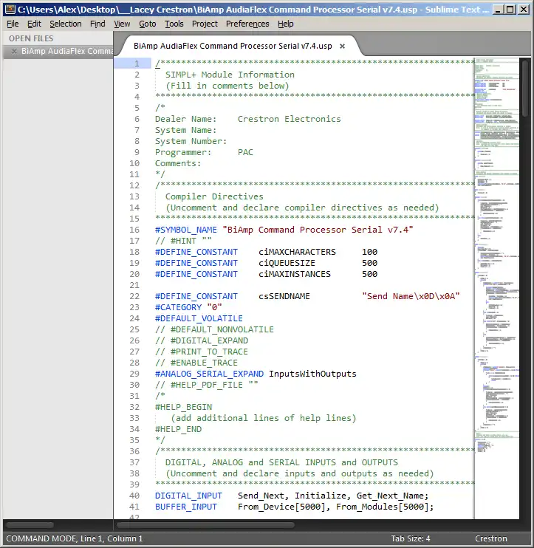Click the #ANALOG_SERIAL_EXPAND directive
The width and height of the screenshot is (534, 548).
[x=209, y=374]
